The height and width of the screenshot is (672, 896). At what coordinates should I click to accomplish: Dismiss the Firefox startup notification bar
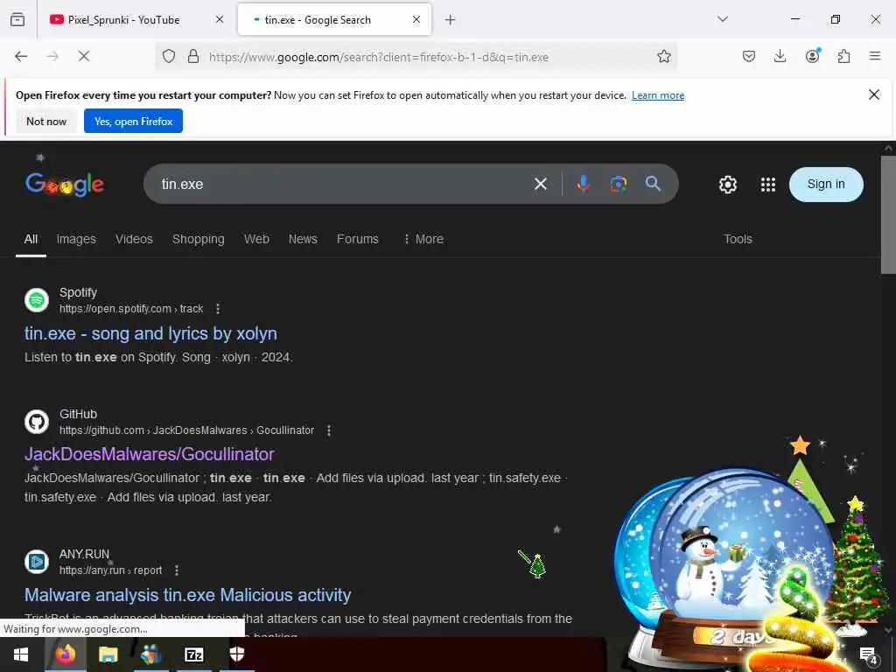(874, 94)
